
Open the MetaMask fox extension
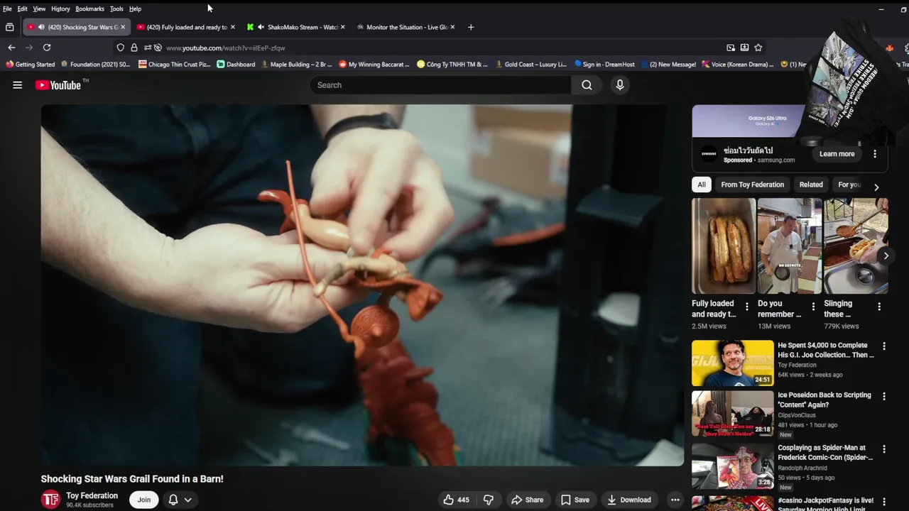click(889, 48)
